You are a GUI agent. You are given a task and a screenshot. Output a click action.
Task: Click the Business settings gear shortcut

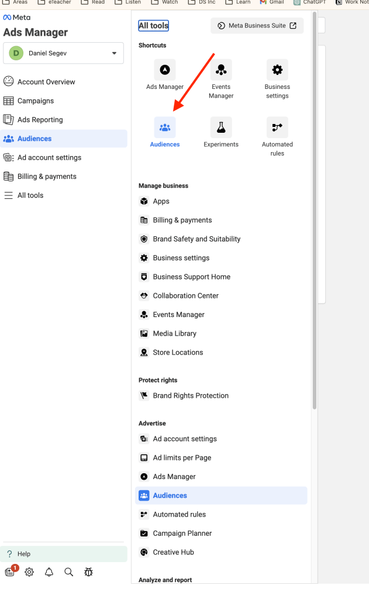277,69
